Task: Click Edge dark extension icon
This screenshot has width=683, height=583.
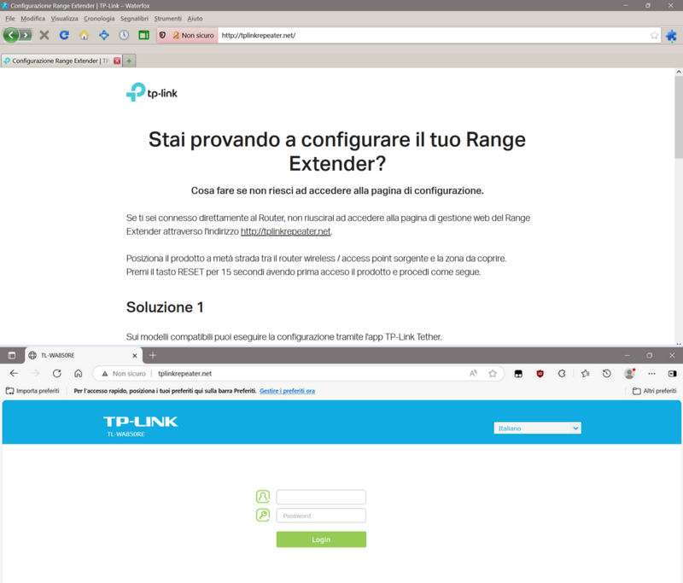Action: pos(518,374)
